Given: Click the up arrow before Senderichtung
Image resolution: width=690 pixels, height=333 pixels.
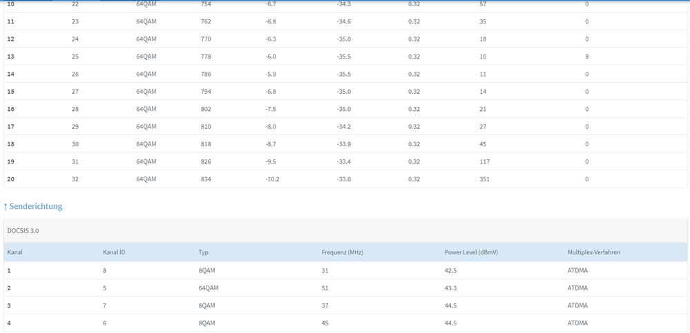Looking at the screenshot, I should pos(6,207).
